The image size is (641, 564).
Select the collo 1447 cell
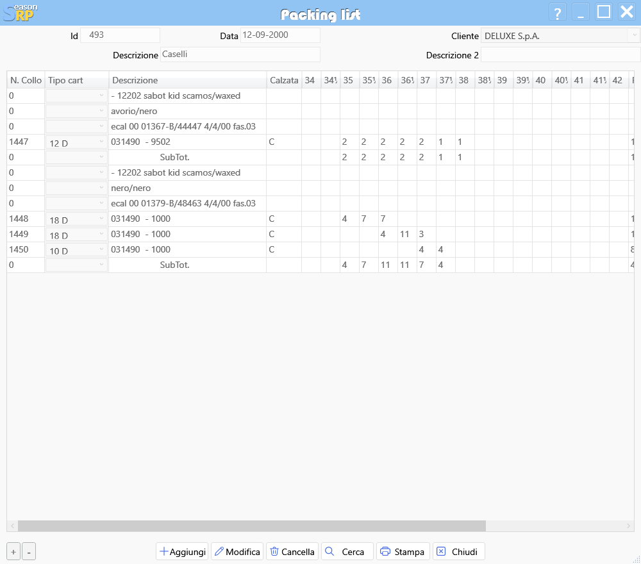tap(26, 142)
